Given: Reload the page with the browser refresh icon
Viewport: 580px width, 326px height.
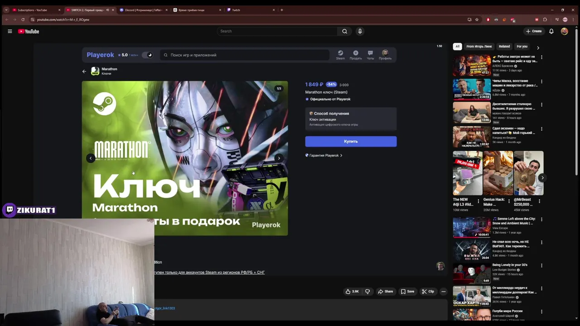Looking at the screenshot, I should 23,19.
